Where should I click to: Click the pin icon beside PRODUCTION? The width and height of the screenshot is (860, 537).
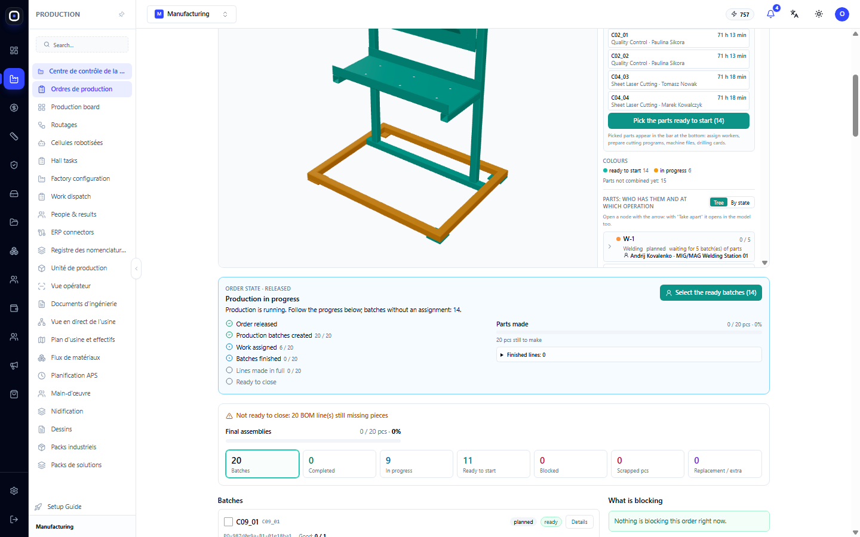[122, 14]
